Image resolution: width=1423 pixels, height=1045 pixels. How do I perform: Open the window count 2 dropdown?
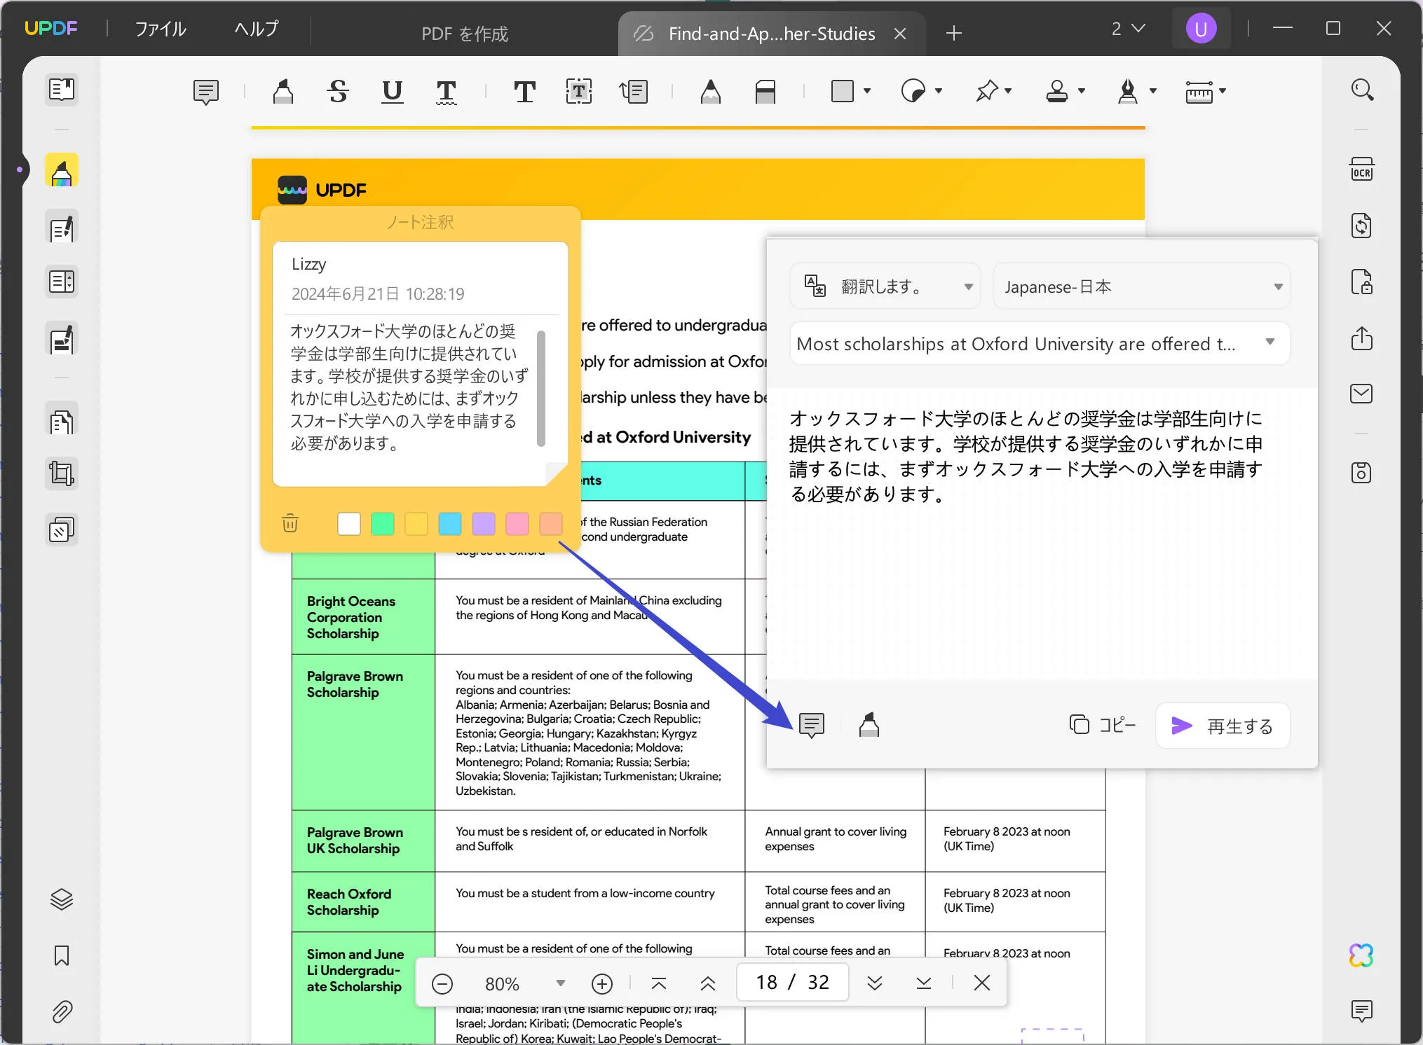point(1128,29)
